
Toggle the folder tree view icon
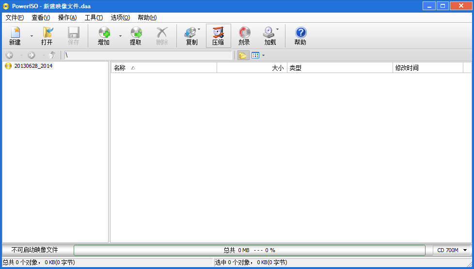point(242,55)
